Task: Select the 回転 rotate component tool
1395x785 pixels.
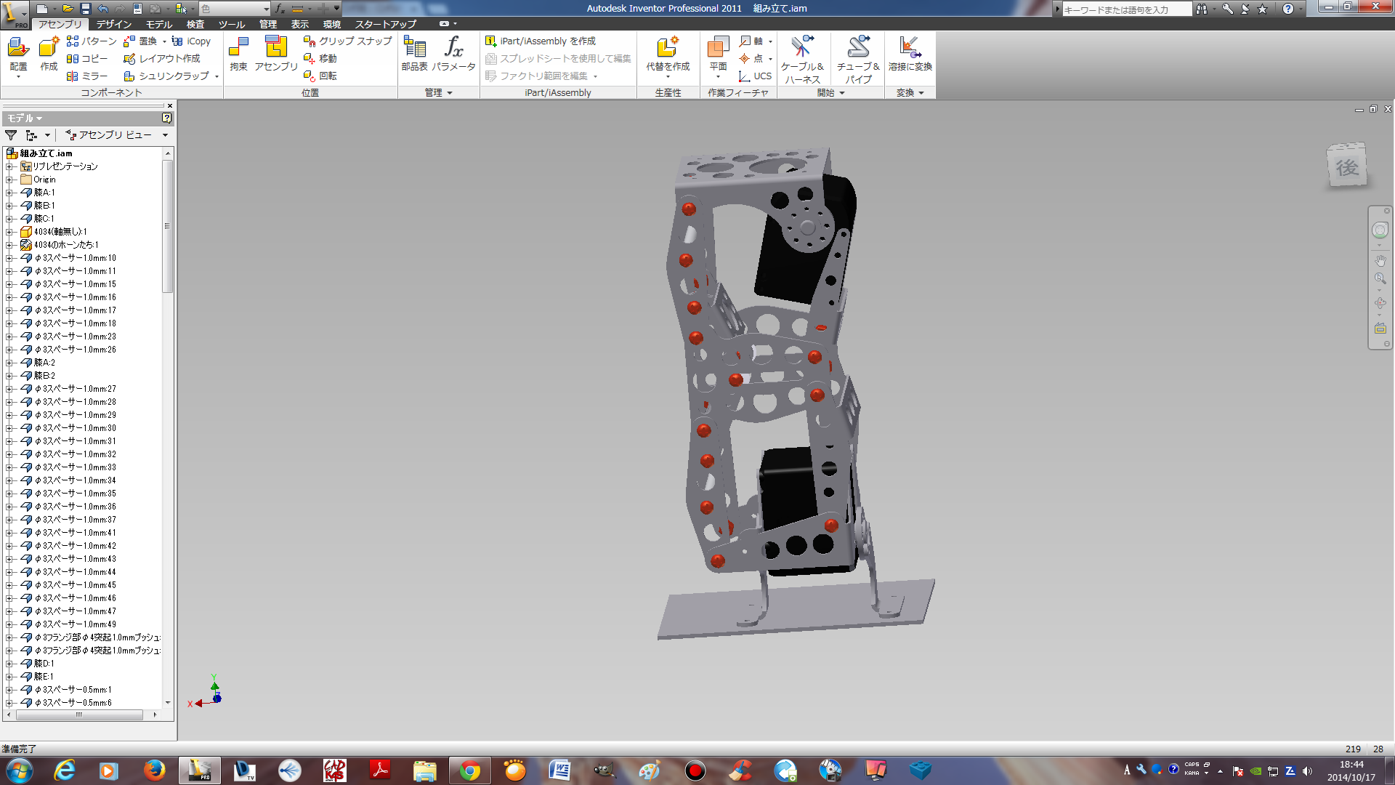Action: pos(320,76)
